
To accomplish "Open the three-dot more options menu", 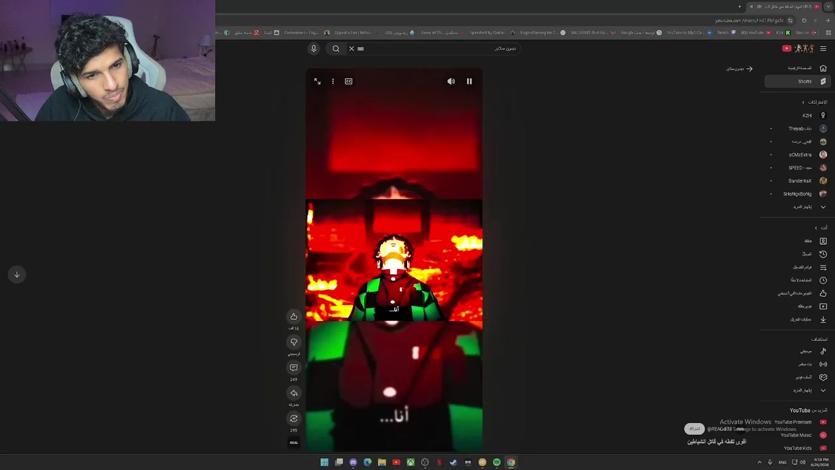I will (x=333, y=82).
